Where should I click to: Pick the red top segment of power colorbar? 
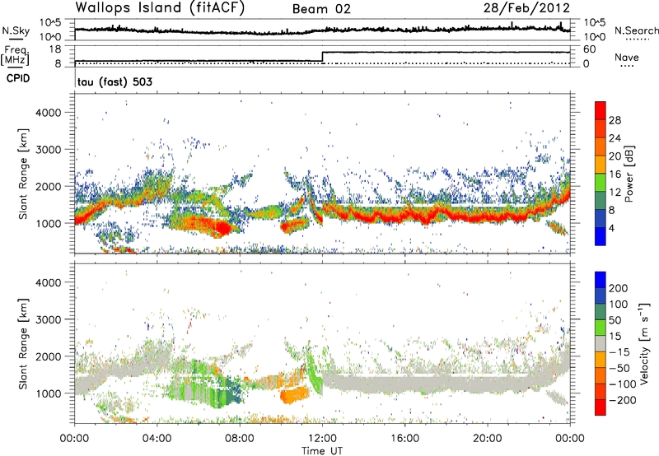pos(601,110)
